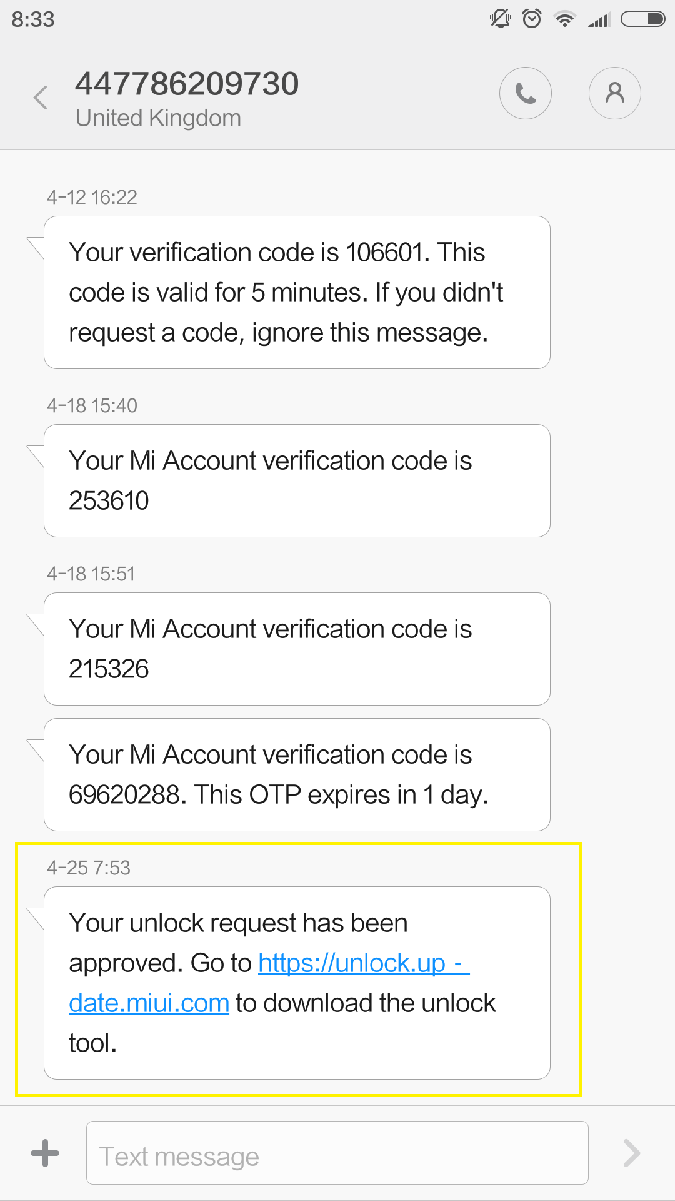Tap the back arrow icon
The height and width of the screenshot is (1201, 675).
pos(41,98)
